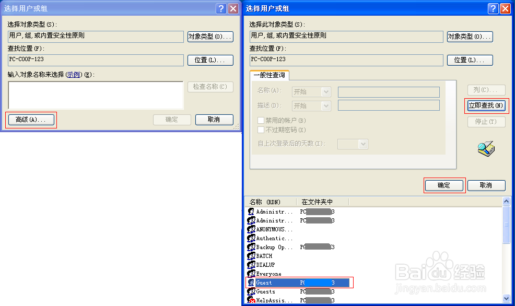Click the 名称 text field
Viewport: 515px width, 306px height.
[x=389, y=92]
